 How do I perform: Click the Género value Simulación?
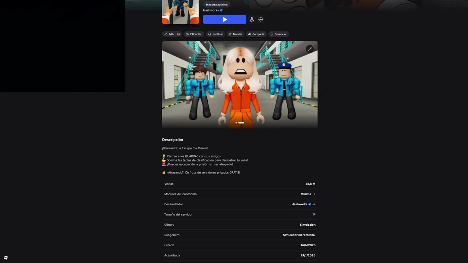(307, 225)
